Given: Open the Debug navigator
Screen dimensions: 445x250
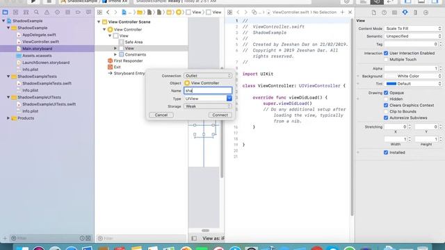Looking at the screenshot, I should pyautogui.click(x=67, y=12).
